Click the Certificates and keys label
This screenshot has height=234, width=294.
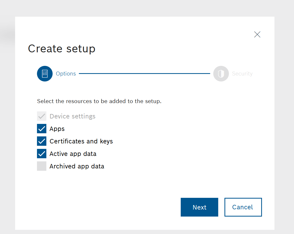(81, 141)
